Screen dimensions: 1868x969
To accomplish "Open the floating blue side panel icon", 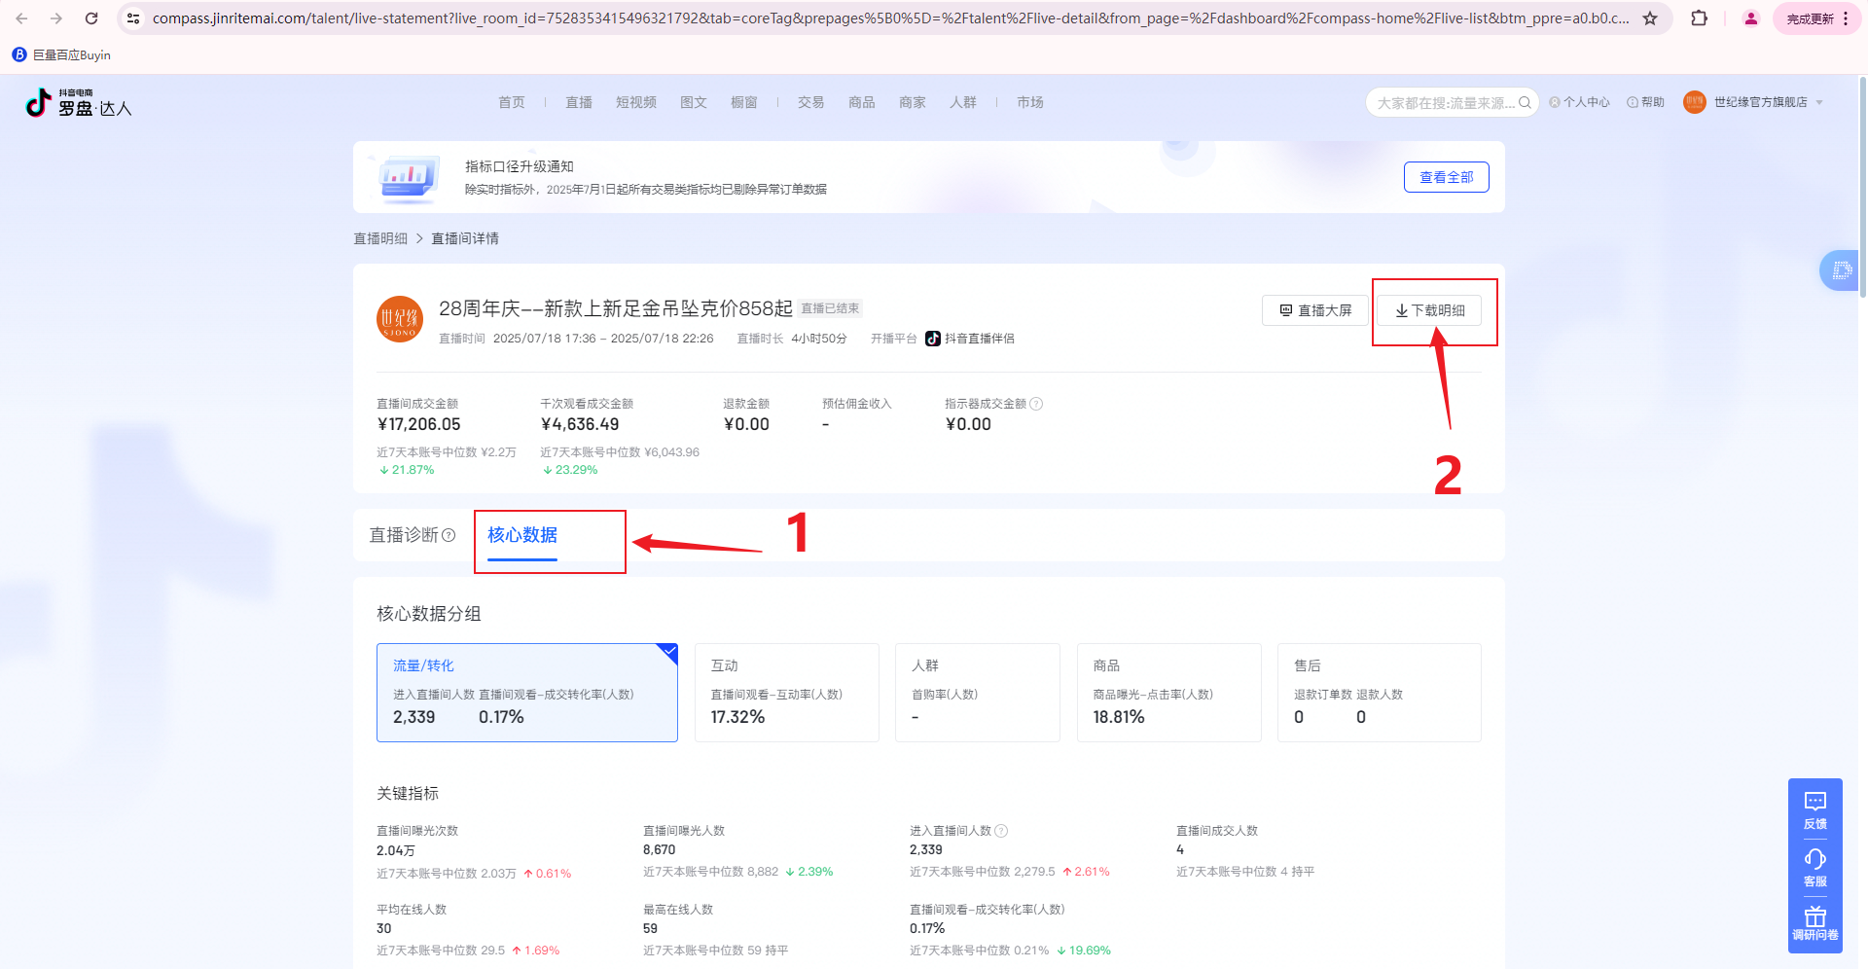I will 1841,270.
